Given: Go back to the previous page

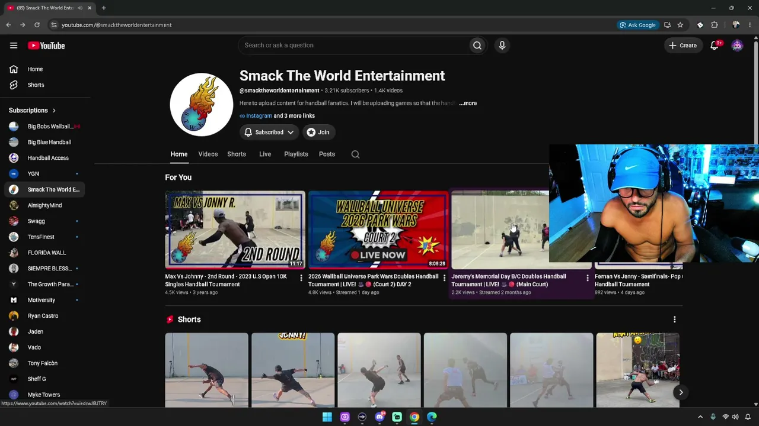Looking at the screenshot, I should tap(8, 25).
